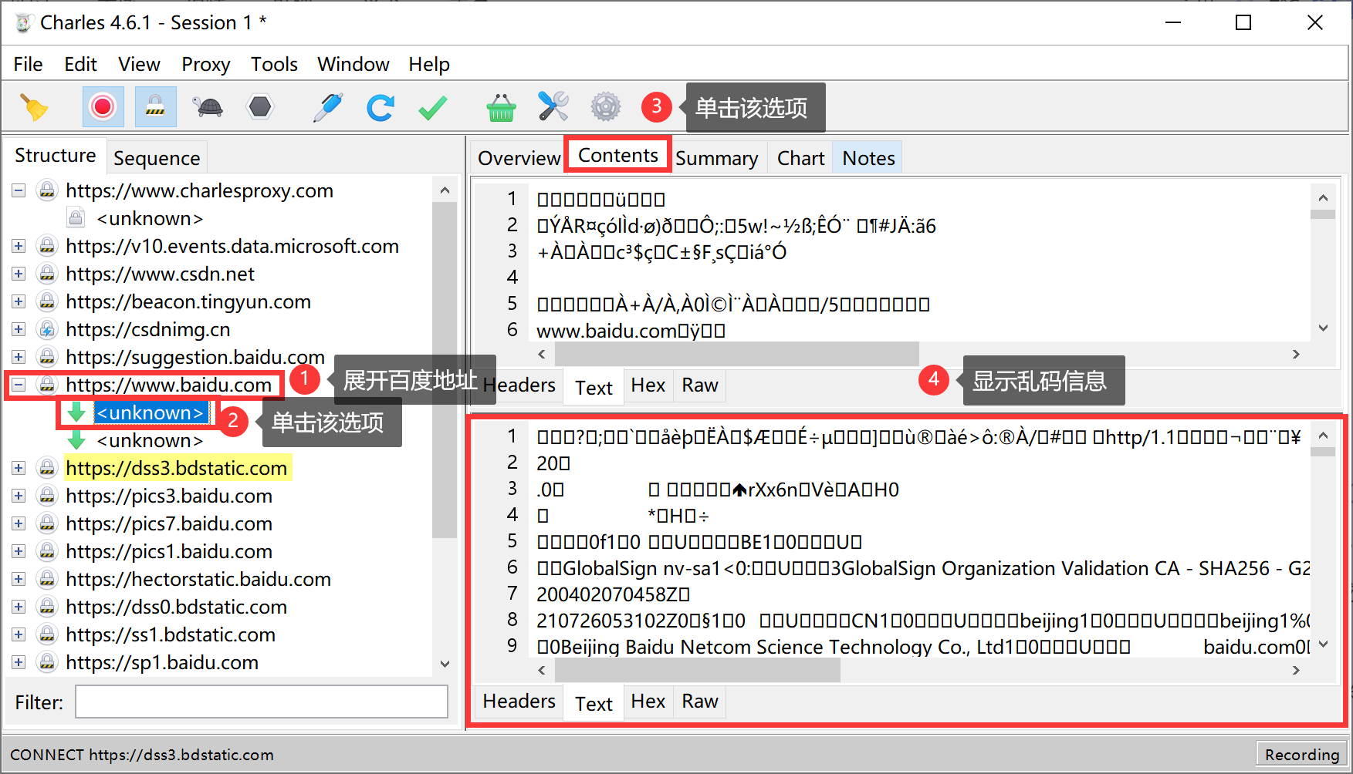
Task: Click the structure tree scroll-down arrow
Action: [x=445, y=664]
